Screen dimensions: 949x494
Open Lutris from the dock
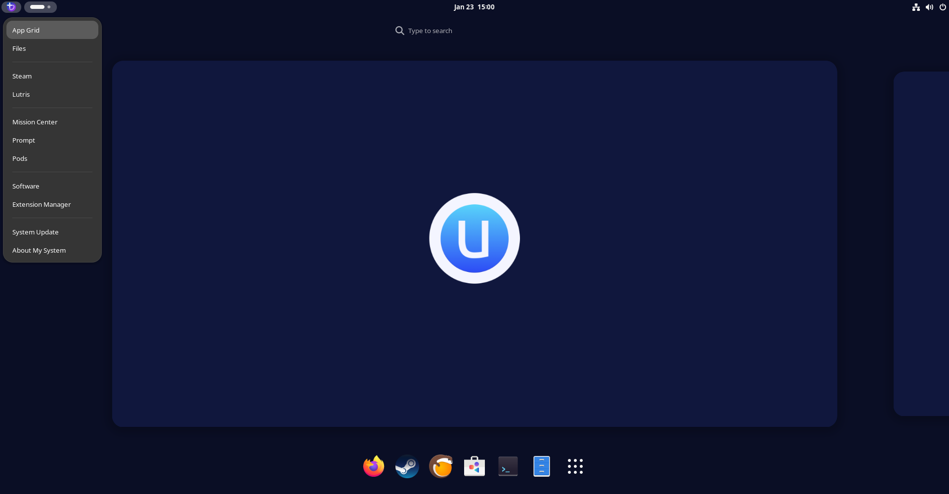pos(441,466)
